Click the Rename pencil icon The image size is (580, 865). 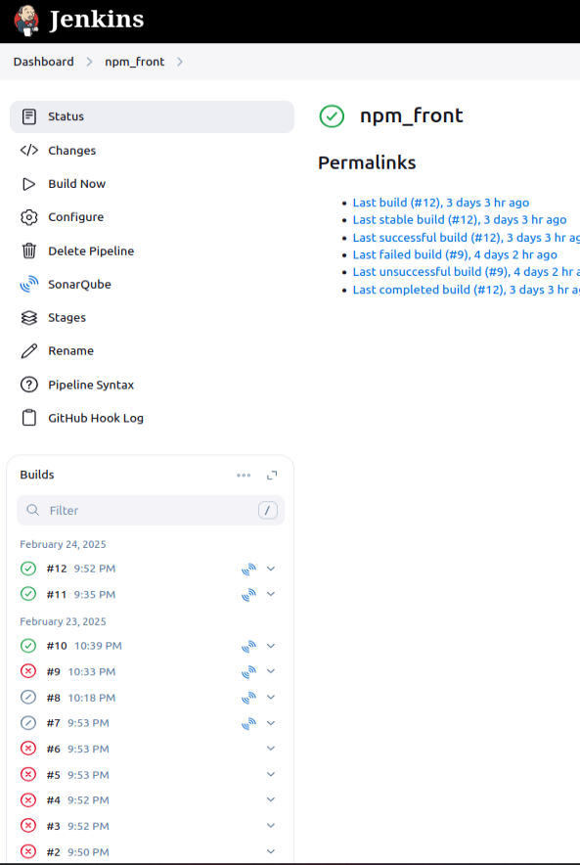tap(28, 351)
